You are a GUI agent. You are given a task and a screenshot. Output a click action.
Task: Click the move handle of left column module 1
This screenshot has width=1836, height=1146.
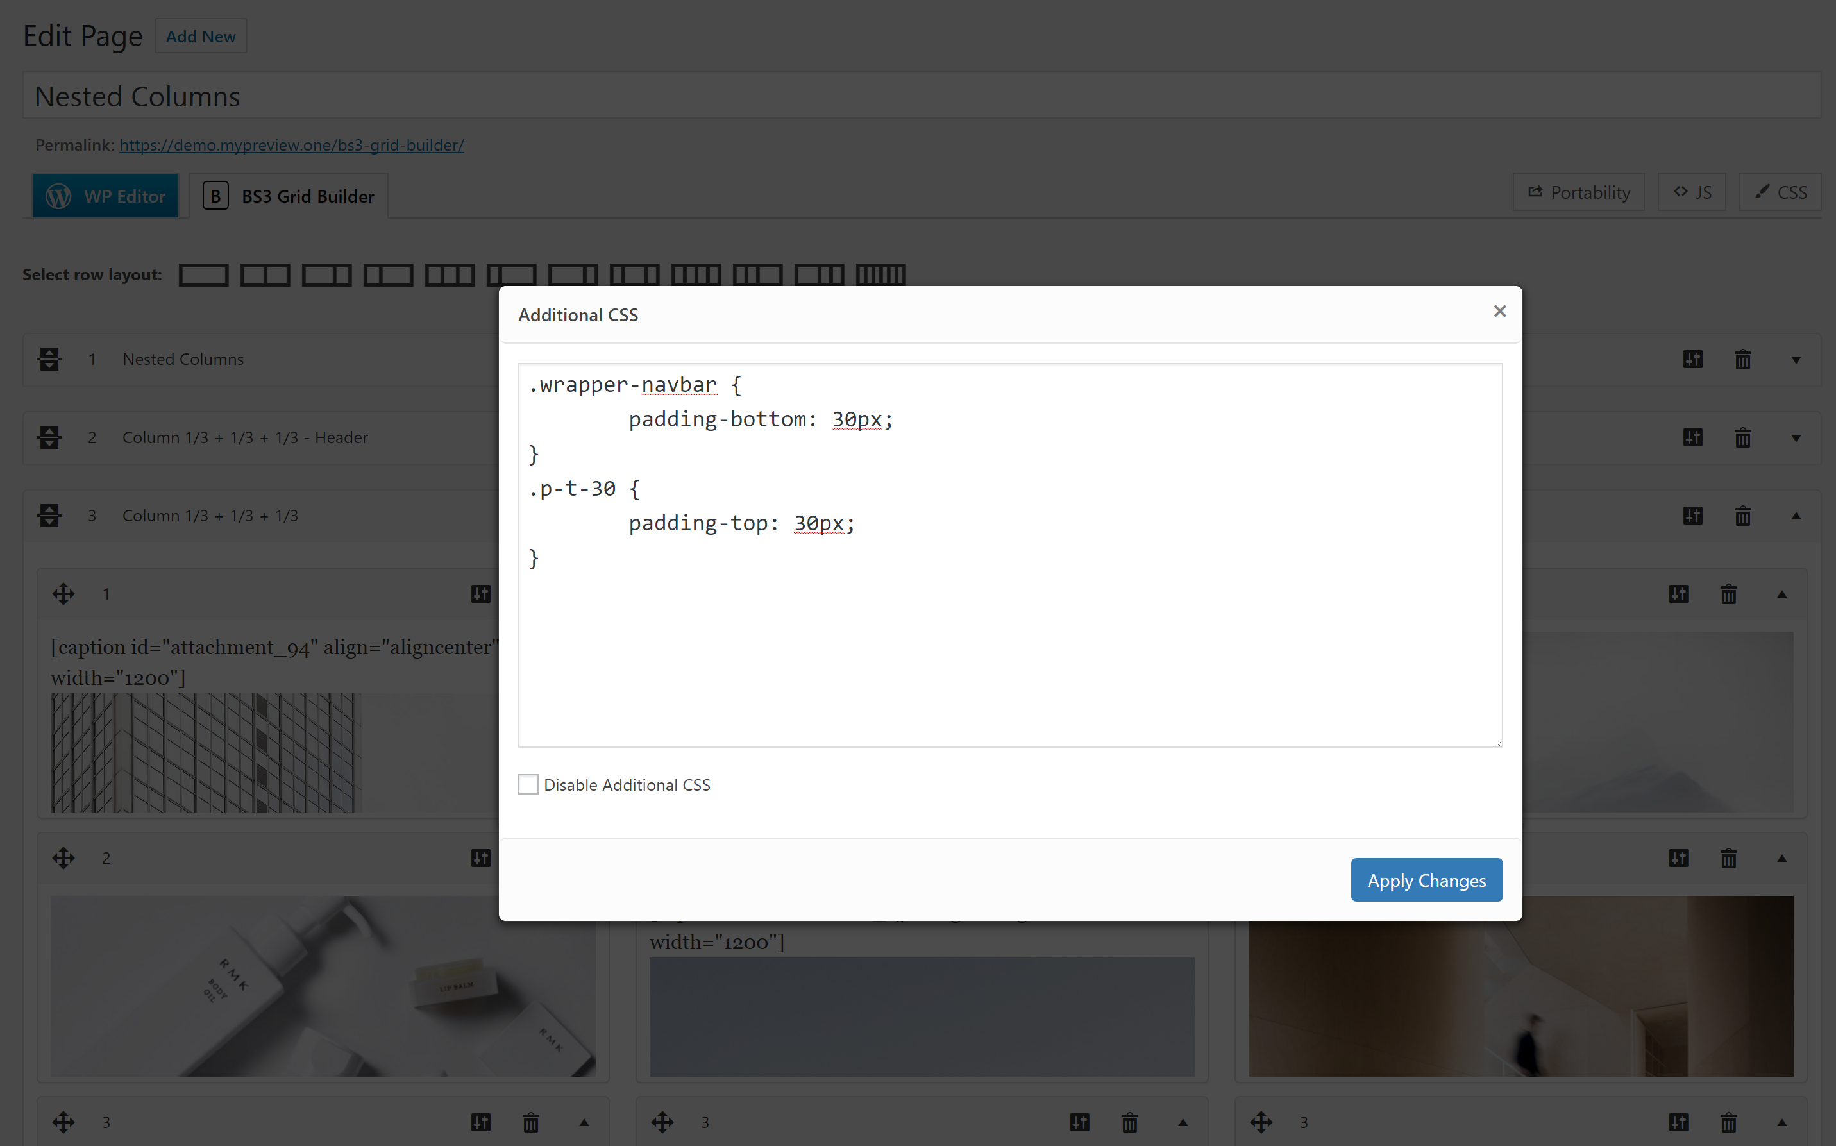(x=63, y=593)
